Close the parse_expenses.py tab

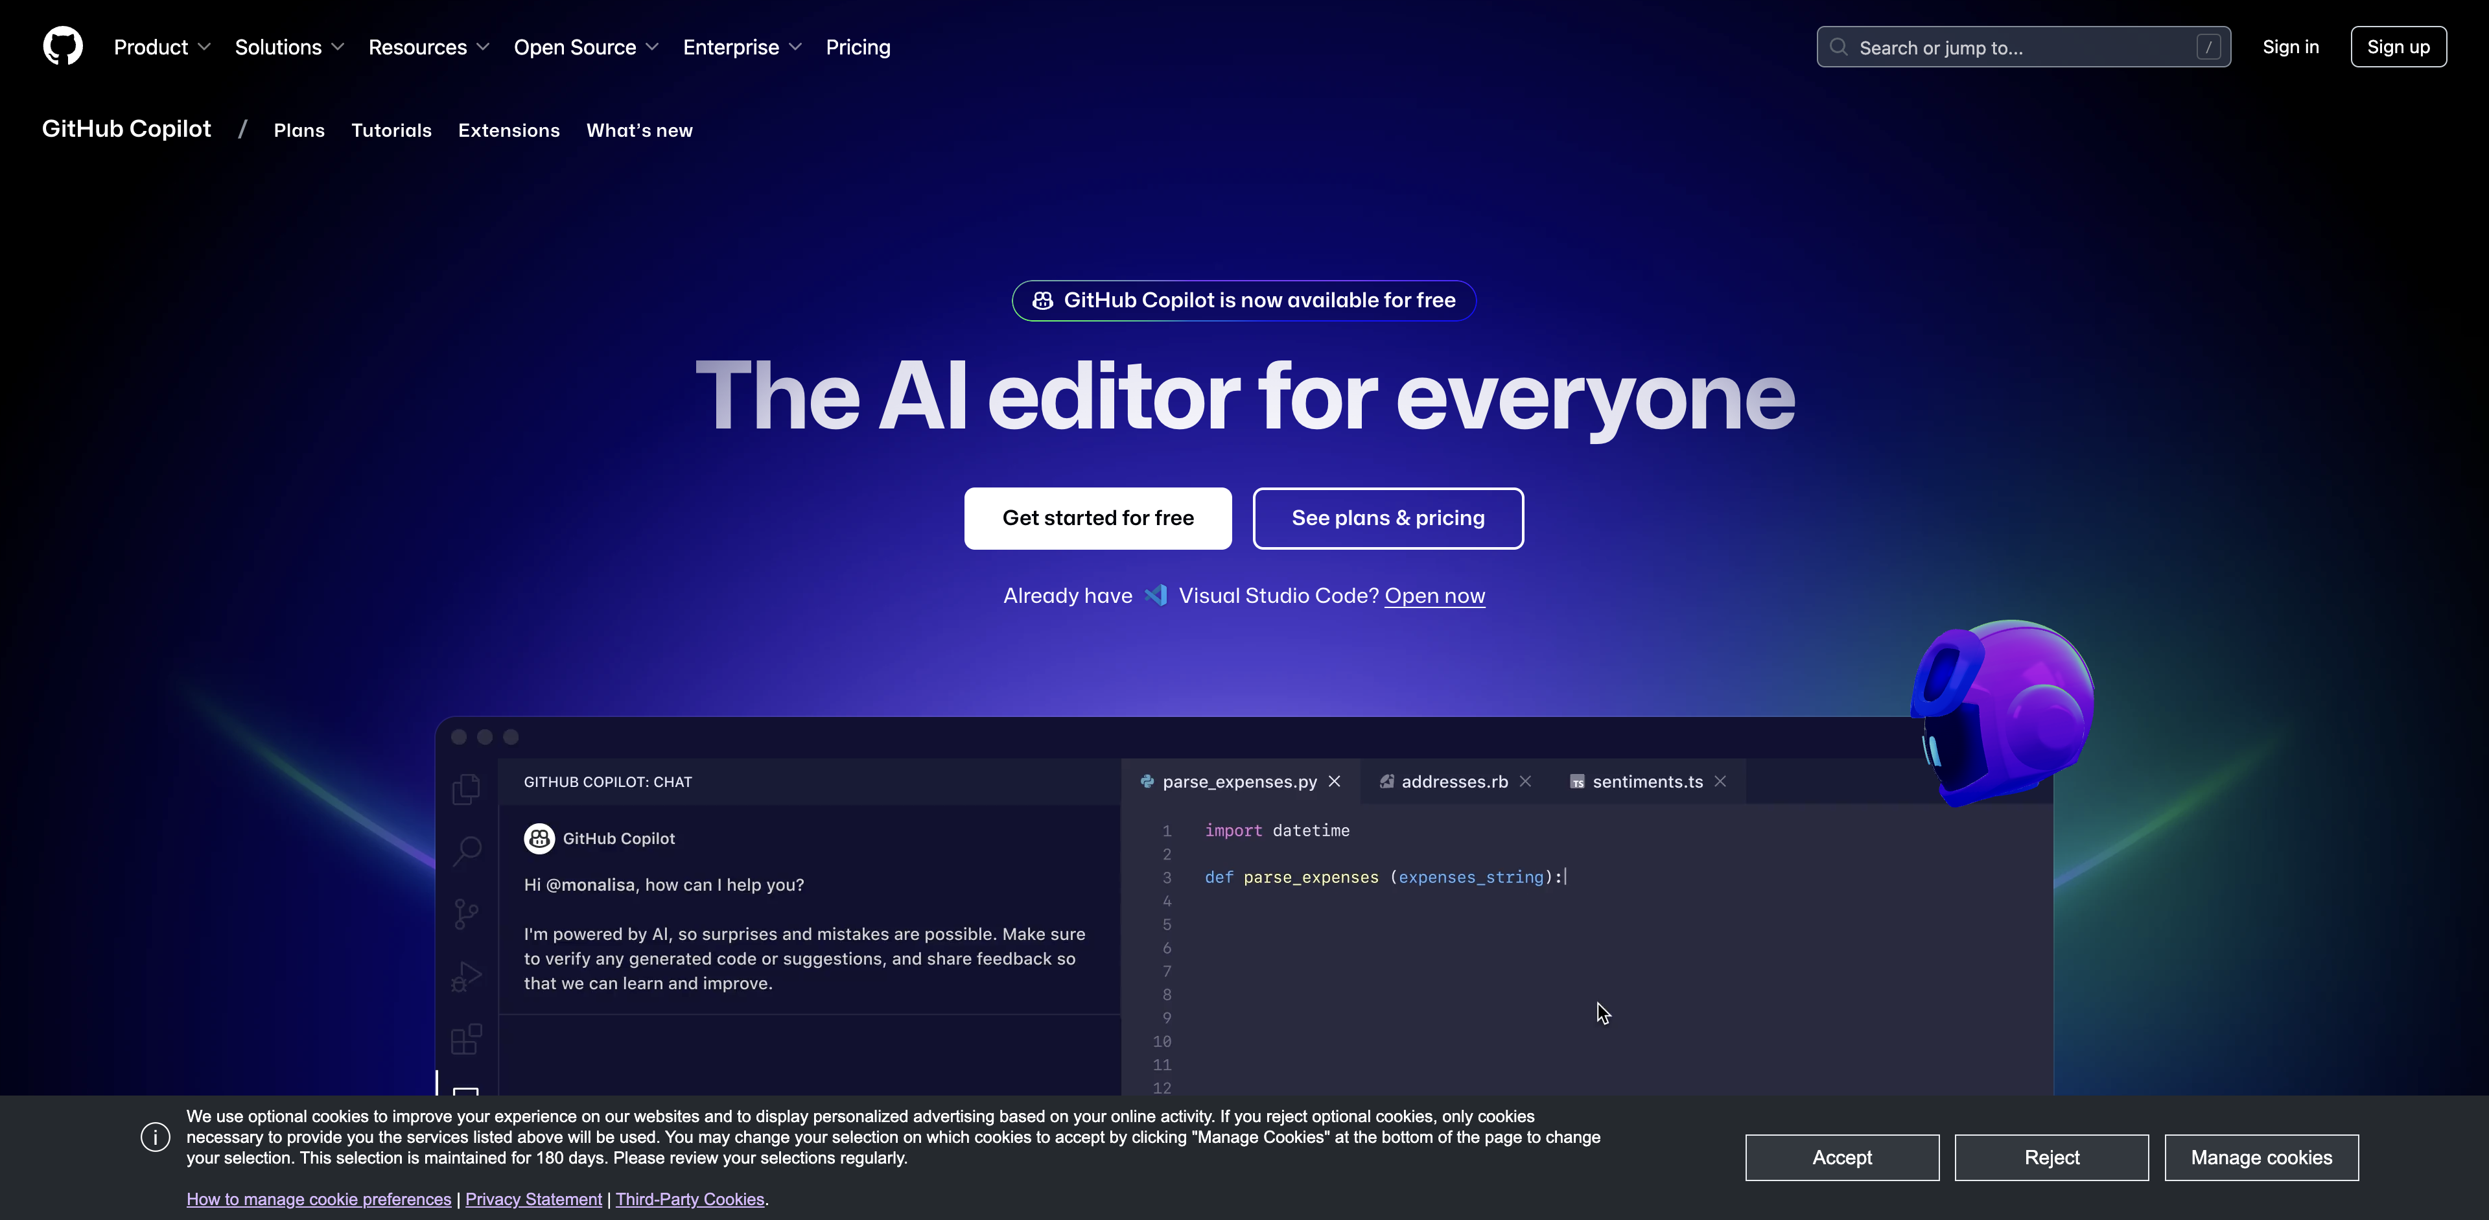1335,781
